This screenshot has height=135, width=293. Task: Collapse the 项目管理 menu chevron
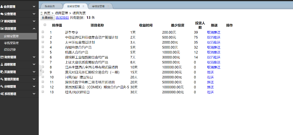pyautogui.click(x=34, y=29)
